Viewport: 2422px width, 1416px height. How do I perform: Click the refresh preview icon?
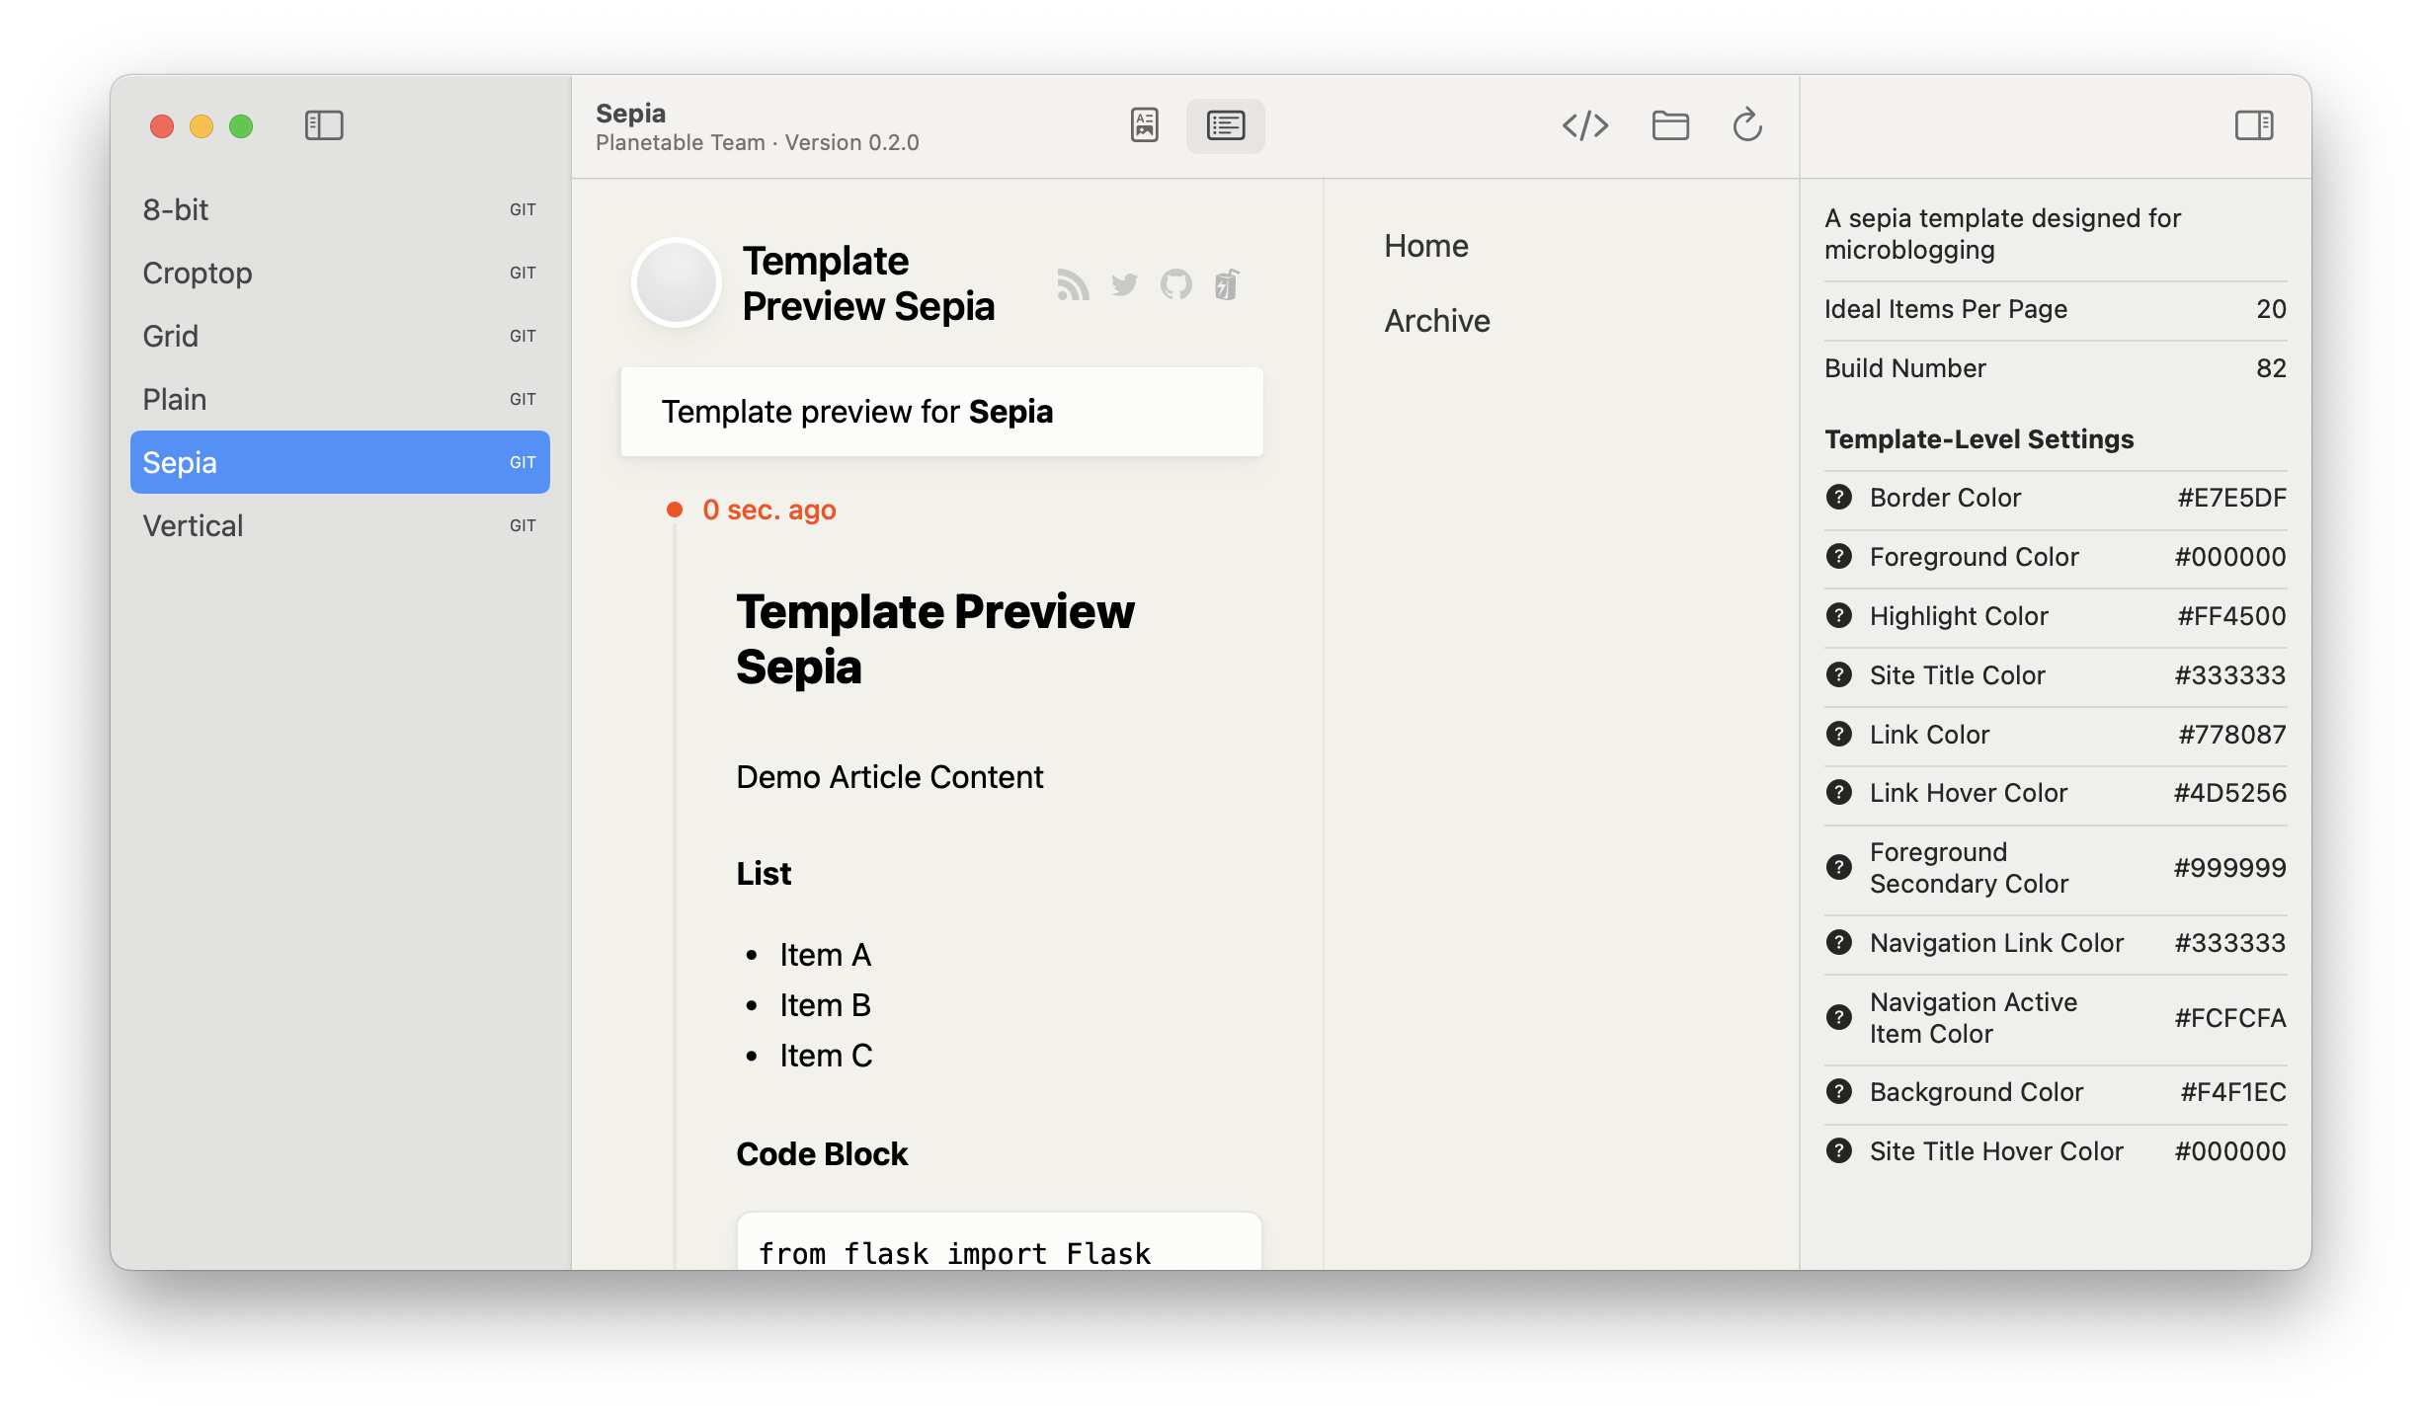pos(1746,125)
